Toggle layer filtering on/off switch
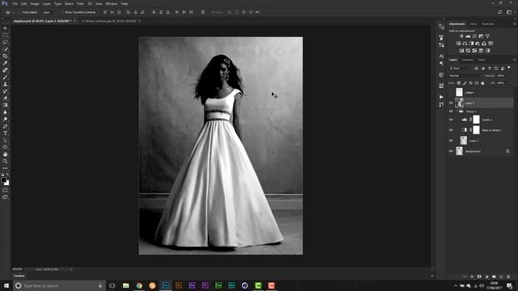This screenshot has height=291, width=518. [509, 68]
